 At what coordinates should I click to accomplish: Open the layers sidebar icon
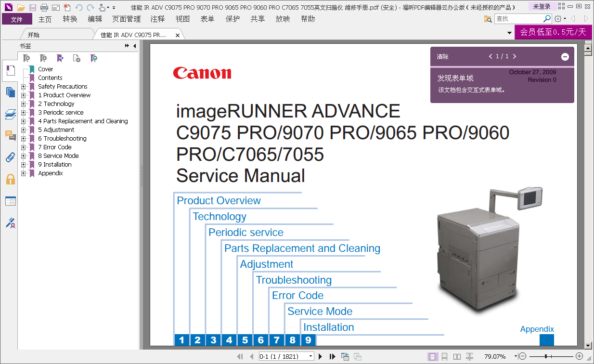click(x=10, y=114)
